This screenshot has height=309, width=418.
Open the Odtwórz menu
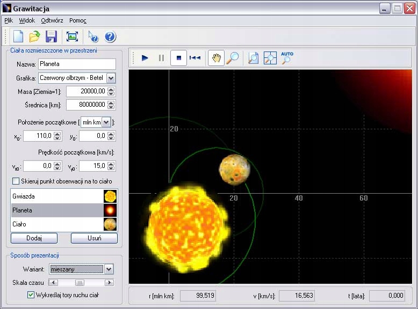52,20
